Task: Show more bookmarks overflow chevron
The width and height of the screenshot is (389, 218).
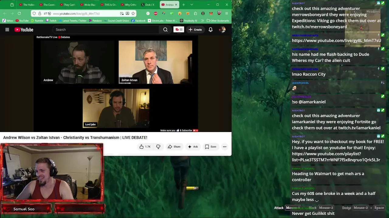Action: coord(202,21)
